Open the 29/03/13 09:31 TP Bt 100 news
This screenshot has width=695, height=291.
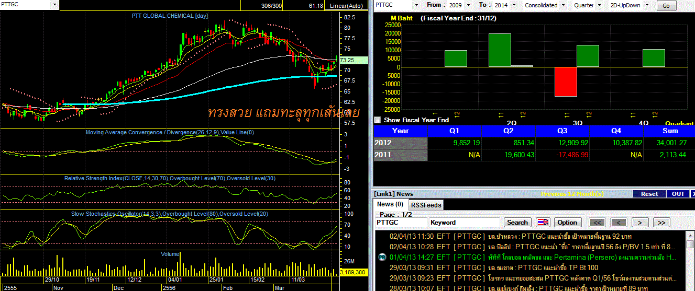[494, 267]
